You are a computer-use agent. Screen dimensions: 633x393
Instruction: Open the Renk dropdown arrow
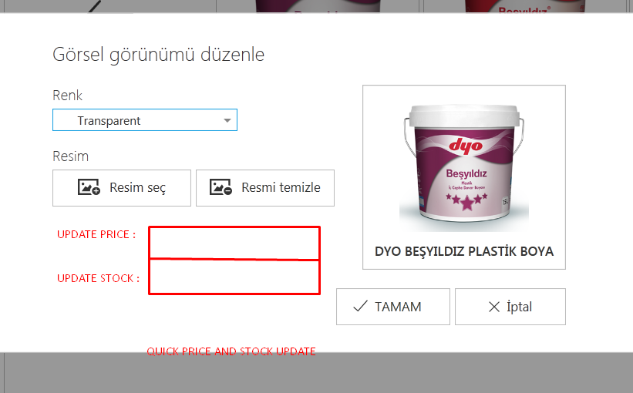click(x=227, y=121)
